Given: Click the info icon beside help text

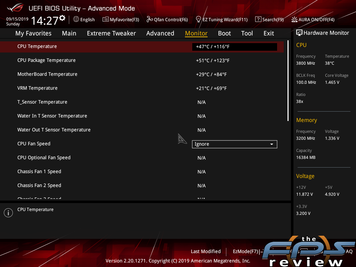Looking at the screenshot, I should [x=8, y=213].
